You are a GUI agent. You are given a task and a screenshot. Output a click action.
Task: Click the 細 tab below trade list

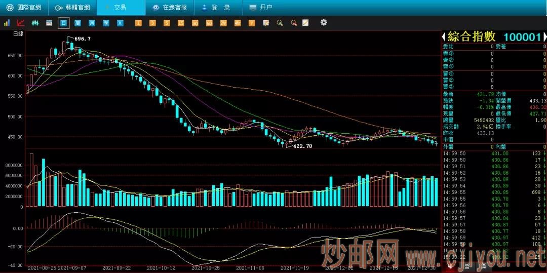coord(450,267)
